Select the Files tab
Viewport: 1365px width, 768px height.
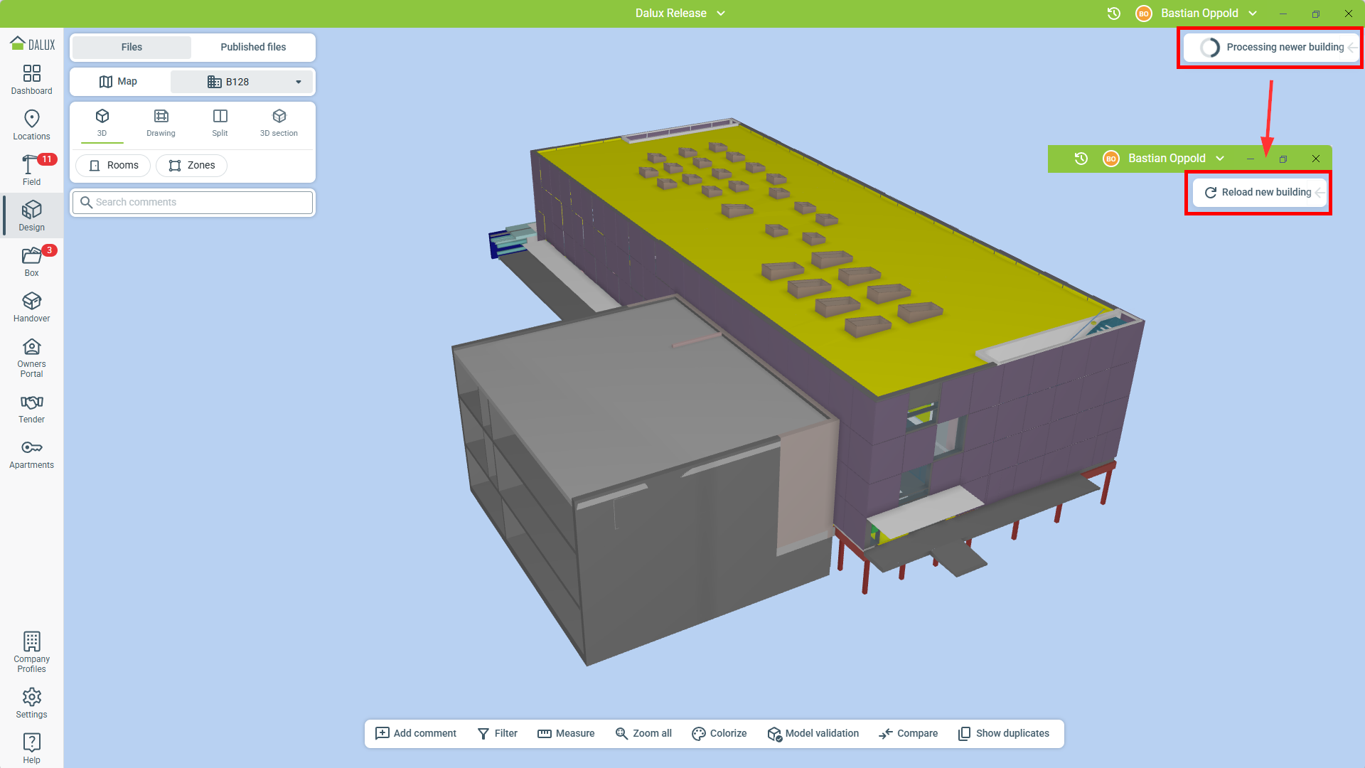pyautogui.click(x=132, y=47)
